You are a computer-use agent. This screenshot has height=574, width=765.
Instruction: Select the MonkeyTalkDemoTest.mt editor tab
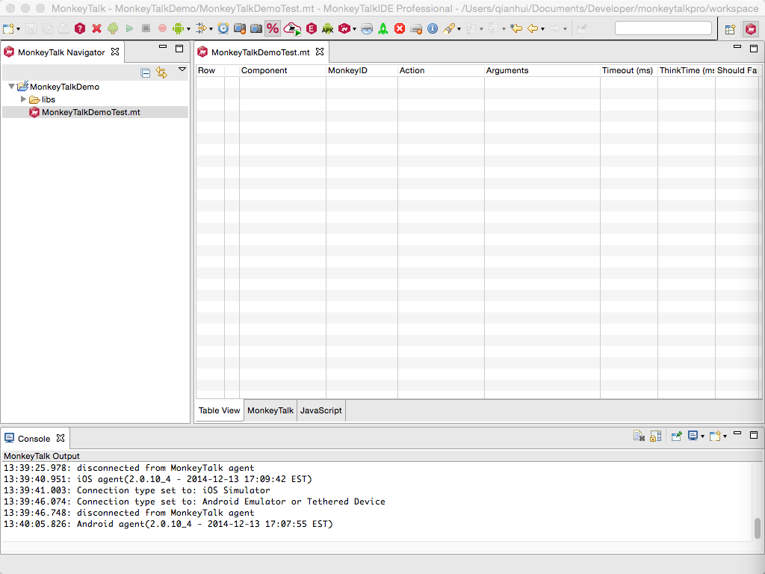click(261, 52)
